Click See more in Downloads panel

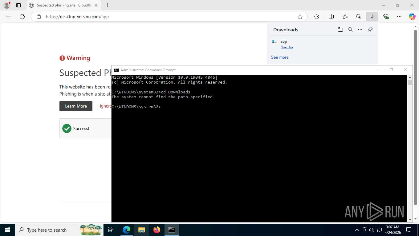tap(280, 57)
